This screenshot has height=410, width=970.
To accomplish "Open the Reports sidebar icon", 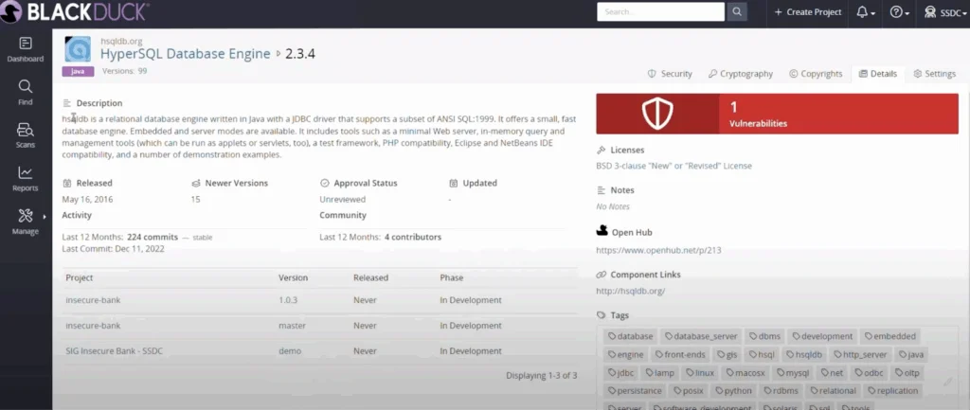I will (x=26, y=179).
